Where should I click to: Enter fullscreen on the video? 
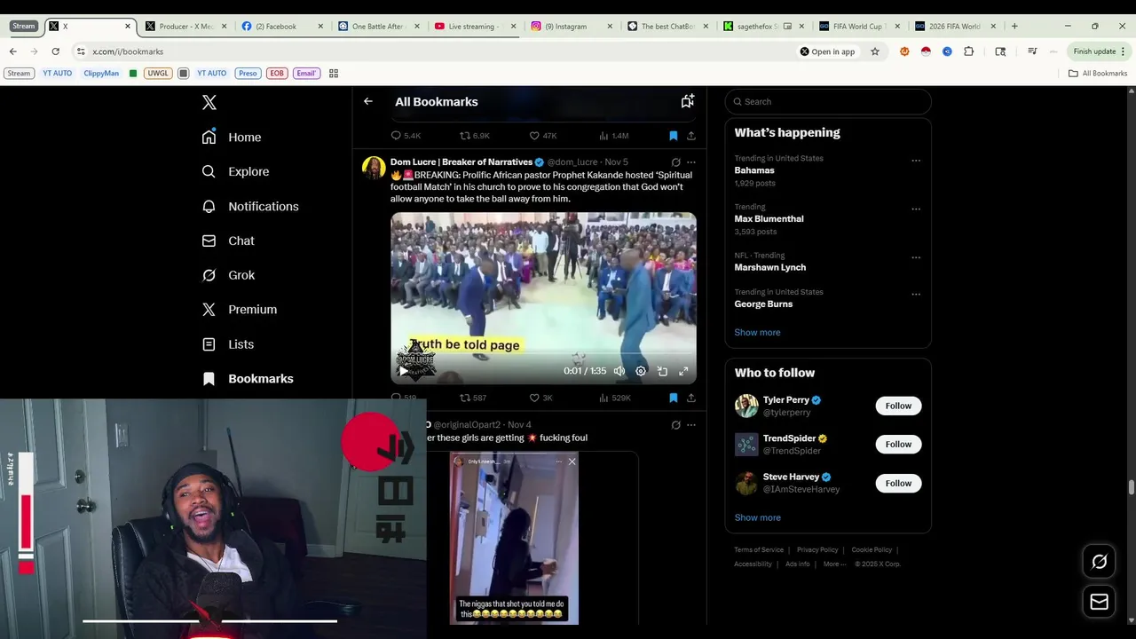click(x=683, y=371)
